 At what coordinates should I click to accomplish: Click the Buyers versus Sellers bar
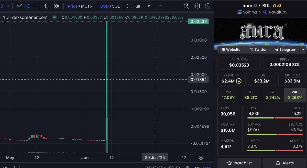tap(275, 151)
